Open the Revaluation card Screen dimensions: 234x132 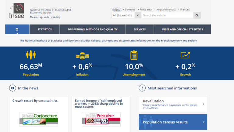coord(173,104)
